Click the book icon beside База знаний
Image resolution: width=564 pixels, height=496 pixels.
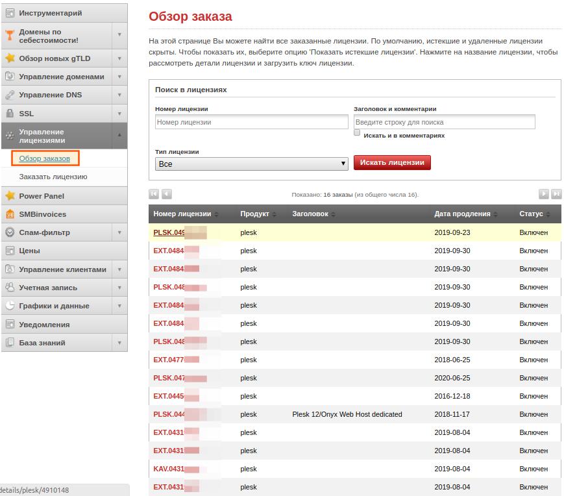tap(10, 342)
